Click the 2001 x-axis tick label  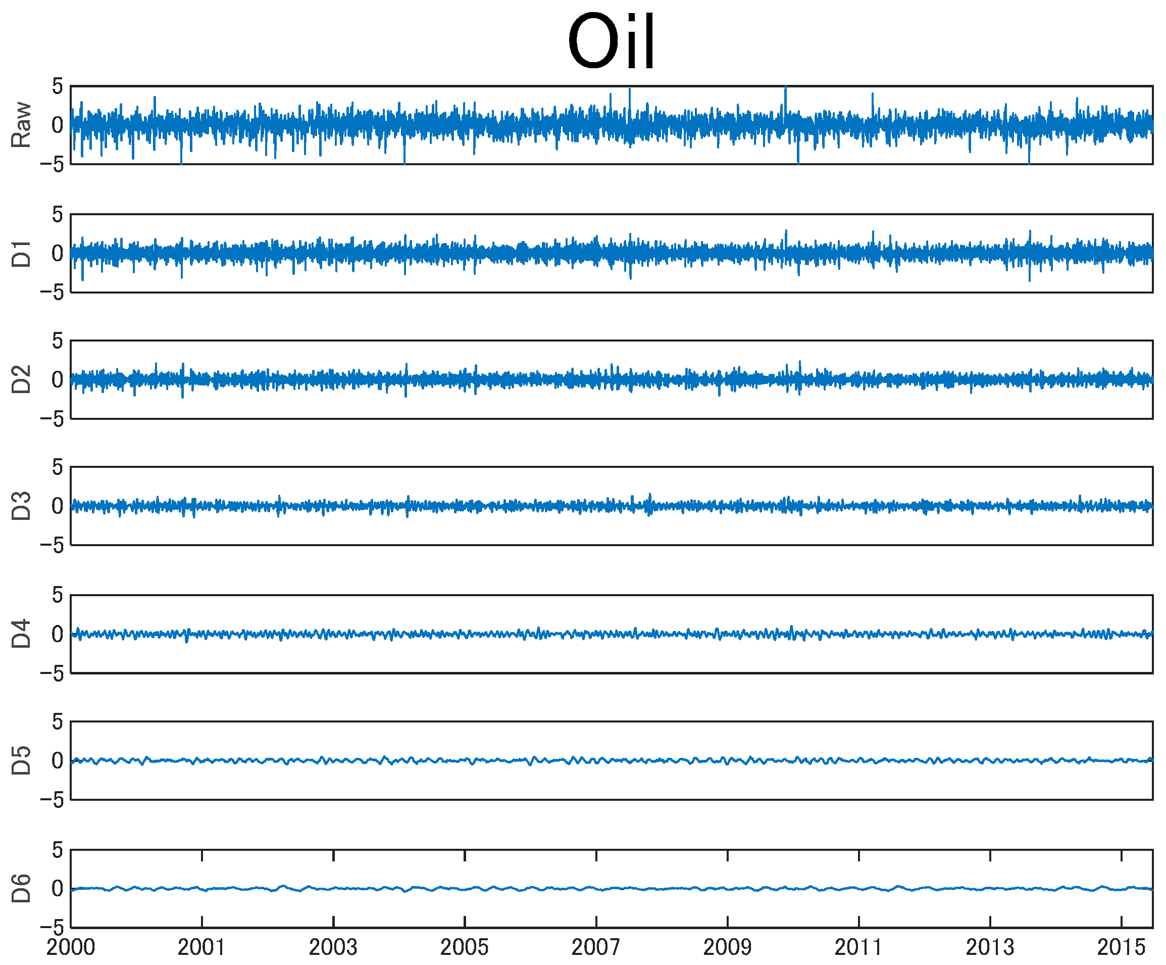(201, 948)
